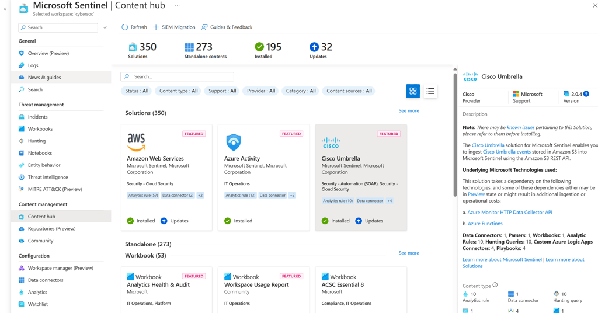Viewport: 598px width, 313px height.
Task: Open the Preview link in the description
Action: (477, 194)
